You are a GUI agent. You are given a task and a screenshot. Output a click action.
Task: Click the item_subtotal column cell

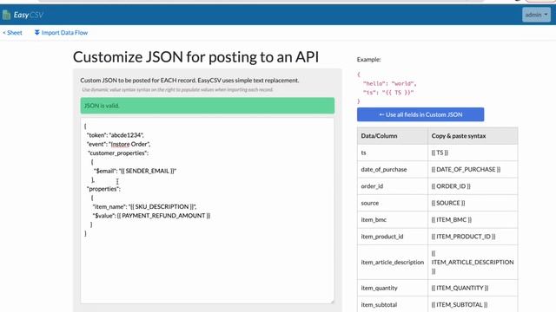(x=393, y=304)
